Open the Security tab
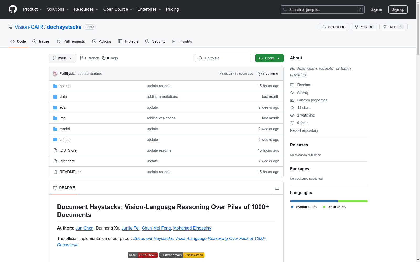420x262 pixels. (x=155, y=41)
